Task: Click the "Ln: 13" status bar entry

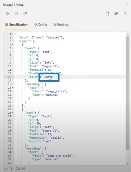Action: [x=8, y=168]
